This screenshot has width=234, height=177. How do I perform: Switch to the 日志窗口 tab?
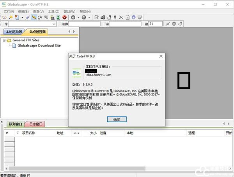click(x=35, y=124)
